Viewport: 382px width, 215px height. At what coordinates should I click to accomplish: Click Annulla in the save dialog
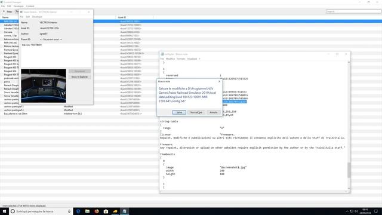(214, 112)
